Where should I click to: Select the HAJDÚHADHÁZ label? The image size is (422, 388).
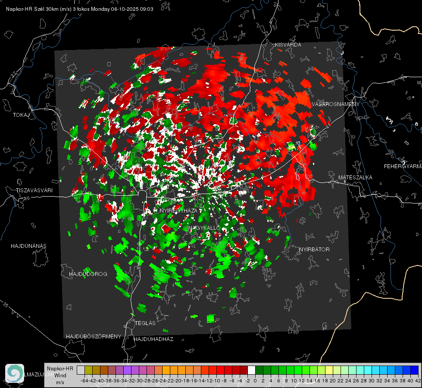pos(153,339)
